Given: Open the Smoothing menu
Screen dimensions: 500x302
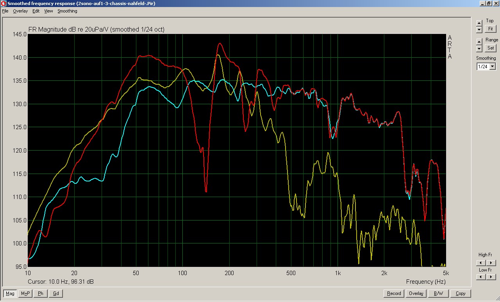Looking at the screenshot, I should [67, 11].
